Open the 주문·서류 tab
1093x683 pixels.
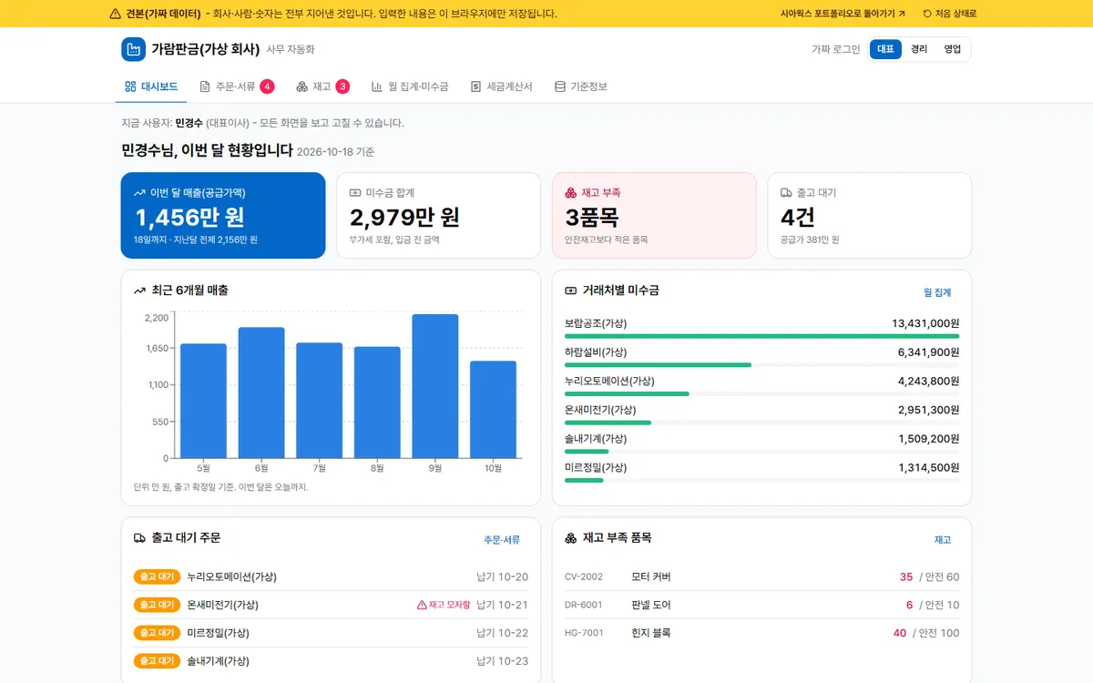237,87
